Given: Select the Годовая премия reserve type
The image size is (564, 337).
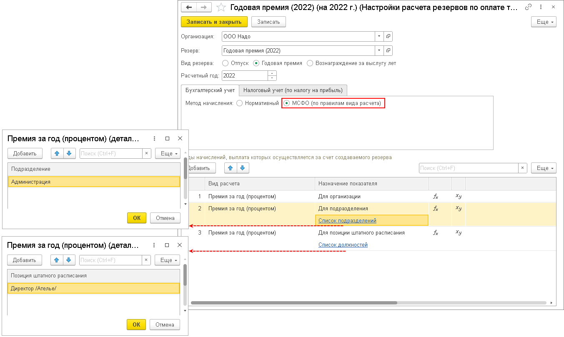Looking at the screenshot, I should click(x=278, y=63).
